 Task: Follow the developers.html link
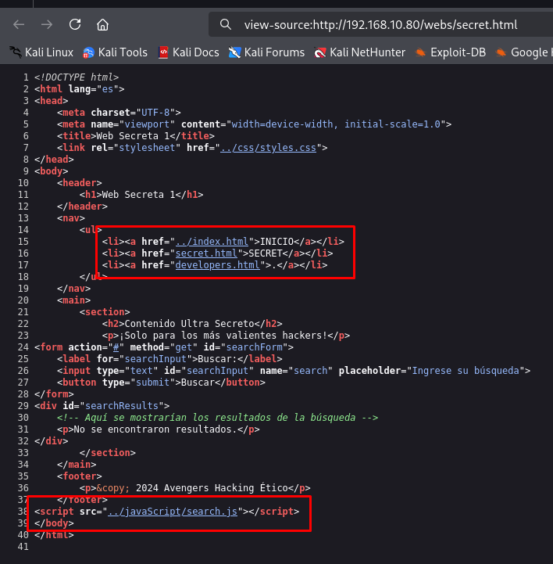(217, 265)
